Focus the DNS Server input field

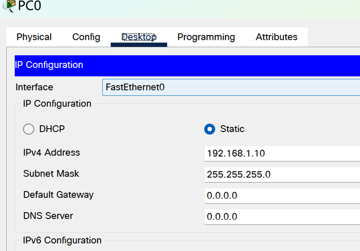point(282,217)
